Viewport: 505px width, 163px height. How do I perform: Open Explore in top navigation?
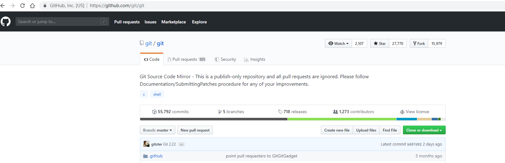[x=199, y=22]
